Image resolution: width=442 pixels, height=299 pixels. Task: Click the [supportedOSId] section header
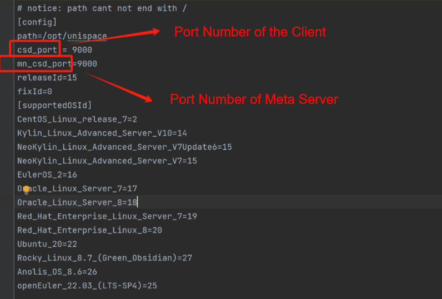54,106
